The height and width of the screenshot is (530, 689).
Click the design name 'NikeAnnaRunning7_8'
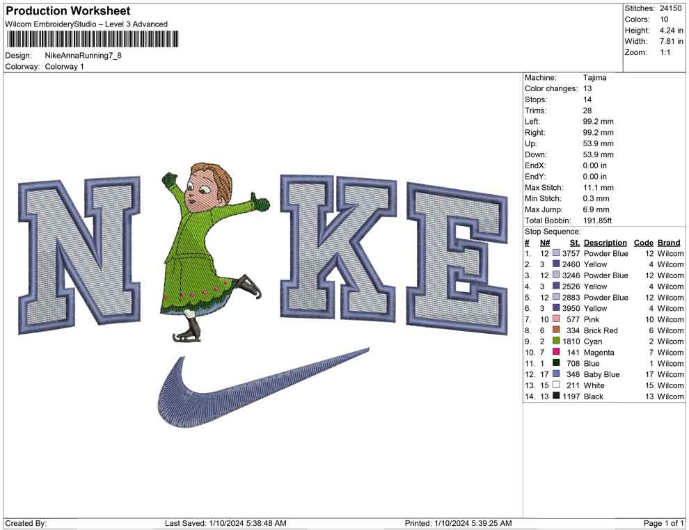click(x=83, y=56)
